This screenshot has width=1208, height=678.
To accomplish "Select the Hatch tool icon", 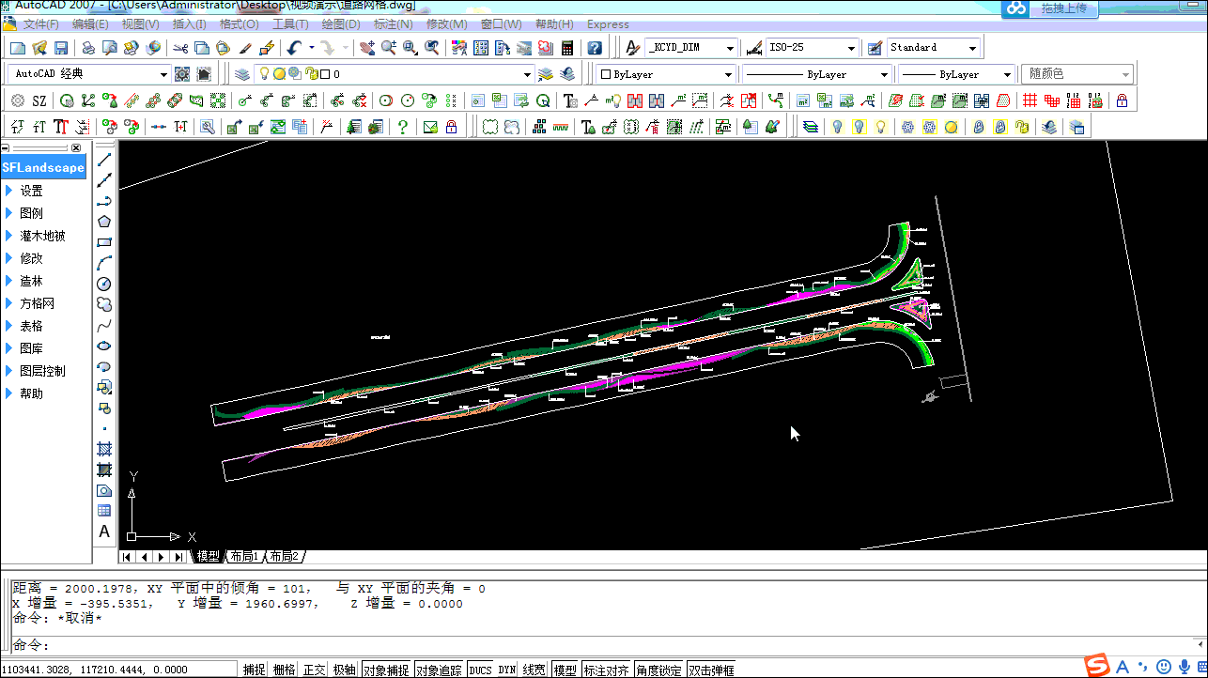I will click(x=104, y=449).
